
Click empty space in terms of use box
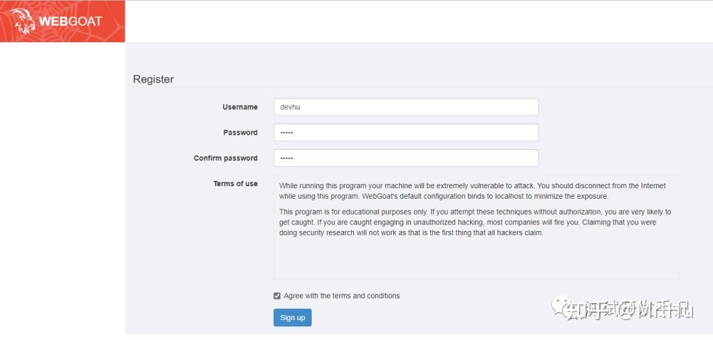pos(475,261)
